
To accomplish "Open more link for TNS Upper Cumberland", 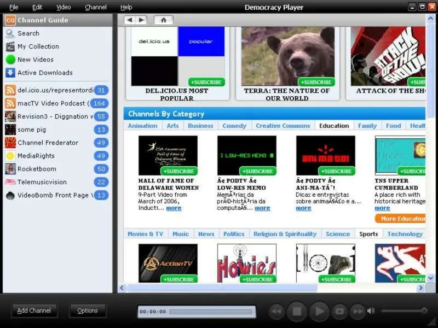I will (382, 208).
